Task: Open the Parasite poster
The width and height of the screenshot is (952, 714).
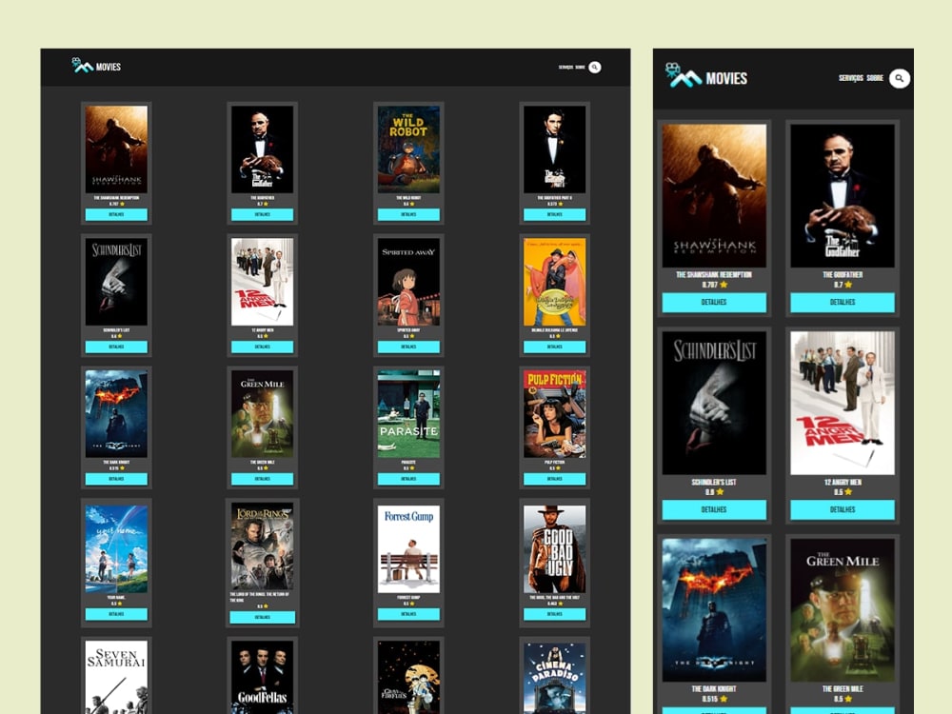Action: click(x=408, y=414)
